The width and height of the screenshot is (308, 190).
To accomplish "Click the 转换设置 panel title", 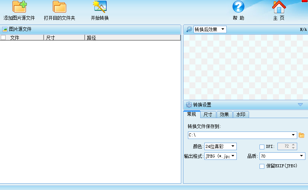I will (x=202, y=105).
